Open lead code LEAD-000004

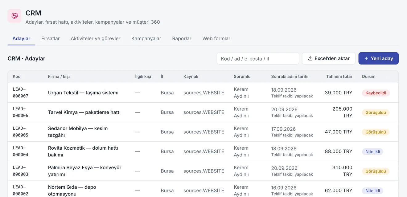[20, 152]
